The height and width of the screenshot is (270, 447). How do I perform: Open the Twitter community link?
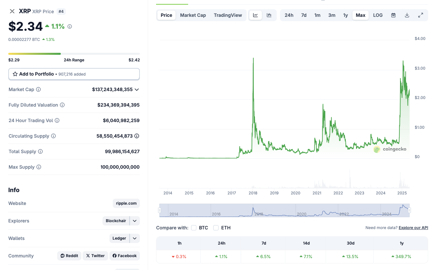(95, 256)
